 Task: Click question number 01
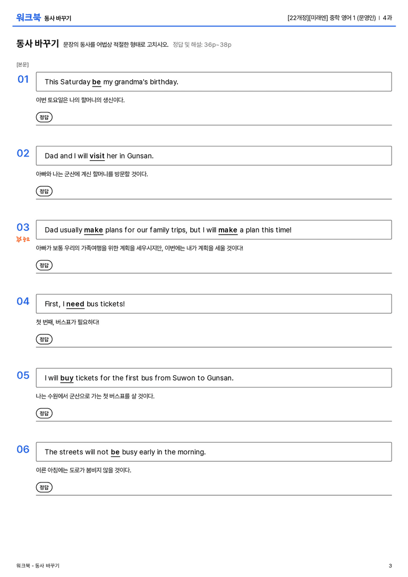coord(23,79)
